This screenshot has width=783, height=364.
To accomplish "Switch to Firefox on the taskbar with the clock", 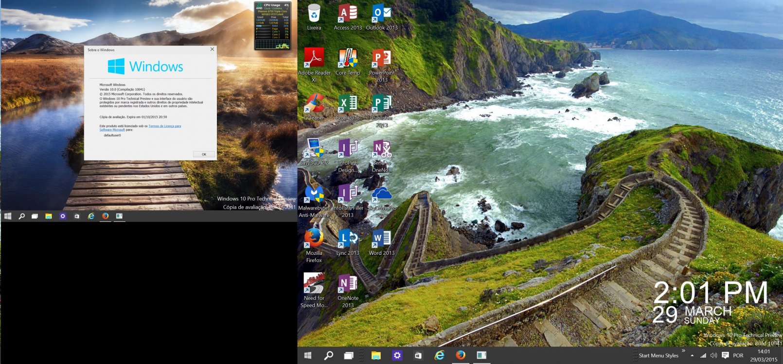I will point(461,355).
